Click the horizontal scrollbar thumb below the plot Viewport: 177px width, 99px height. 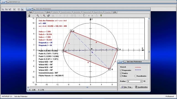pos(87,87)
